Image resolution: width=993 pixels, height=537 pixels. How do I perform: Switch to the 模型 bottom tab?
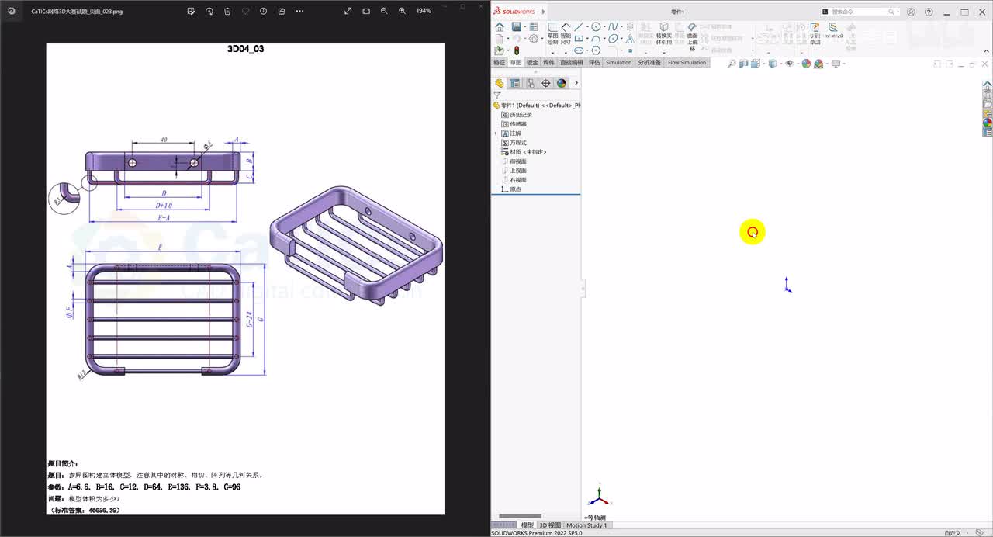pos(528,525)
